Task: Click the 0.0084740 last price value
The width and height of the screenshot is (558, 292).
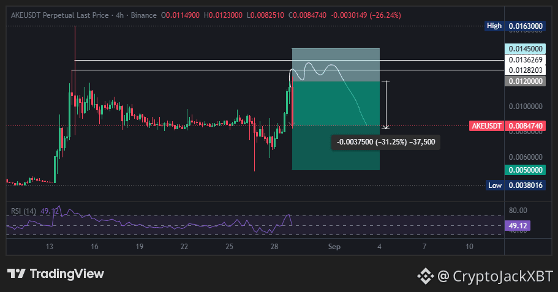Action: (x=526, y=126)
